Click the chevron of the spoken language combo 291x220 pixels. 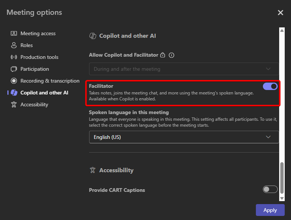268,137
